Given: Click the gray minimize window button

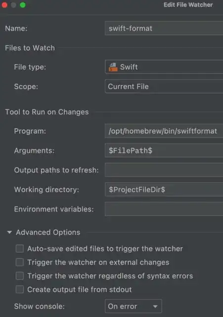Looking at the screenshot, I should (13, 5).
